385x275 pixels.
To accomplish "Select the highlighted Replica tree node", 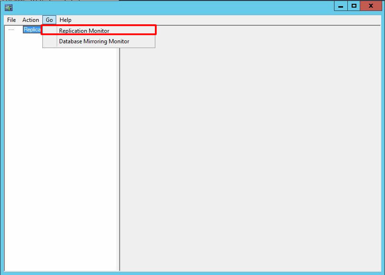I will pos(32,29).
